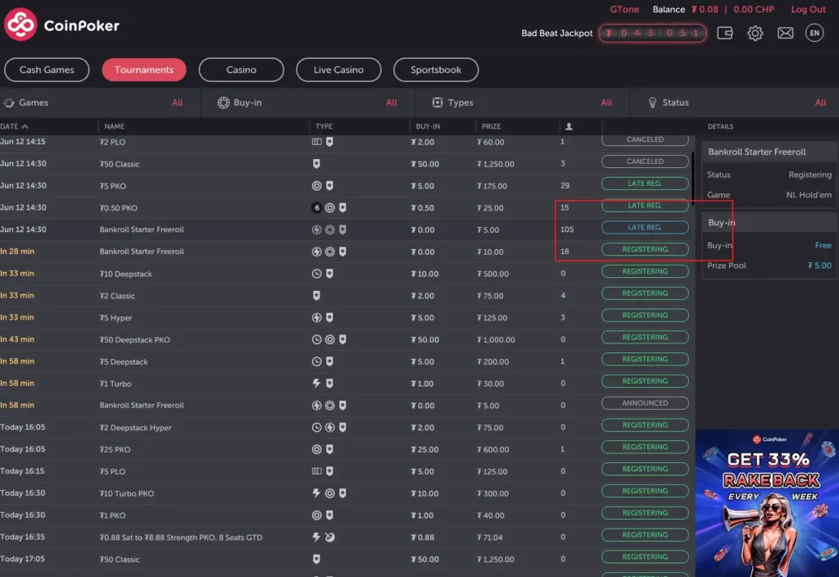Sort tournaments by the PRIZE column header
This screenshot has width=839, height=577.
tap(491, 126)
